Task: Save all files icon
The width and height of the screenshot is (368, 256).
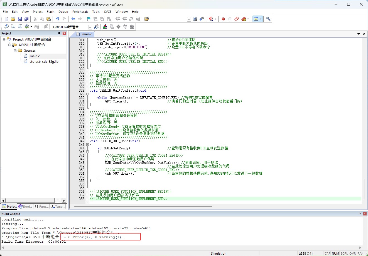Action: [x=26, y=19]
